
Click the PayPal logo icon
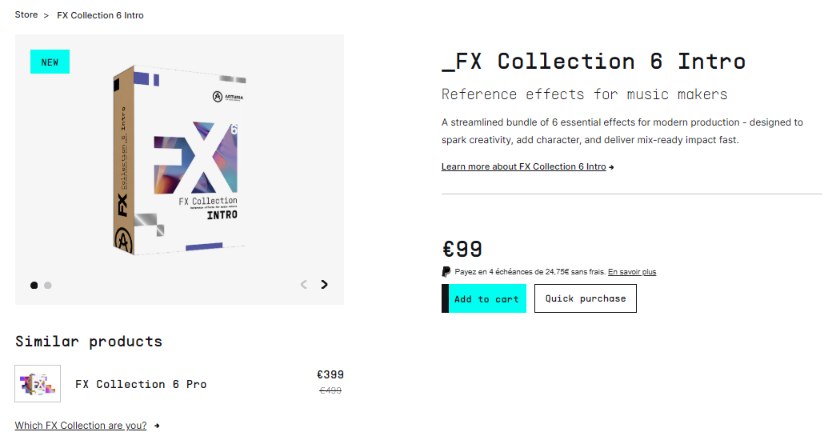[x=446, y=272]
